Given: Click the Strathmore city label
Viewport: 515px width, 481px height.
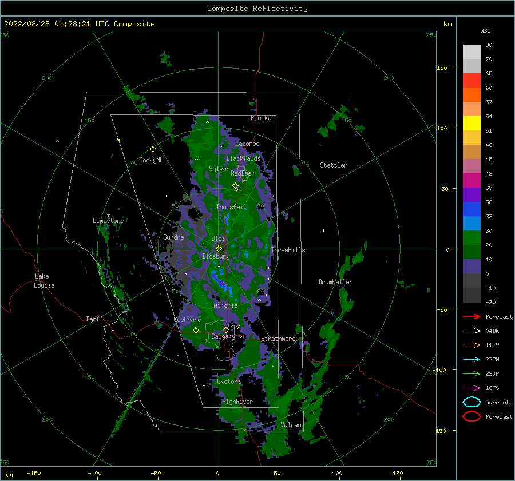Looking at the screenshot, I should tap(278, 339).
